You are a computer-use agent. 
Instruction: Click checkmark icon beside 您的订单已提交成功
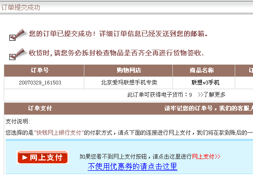click(18, 35)
